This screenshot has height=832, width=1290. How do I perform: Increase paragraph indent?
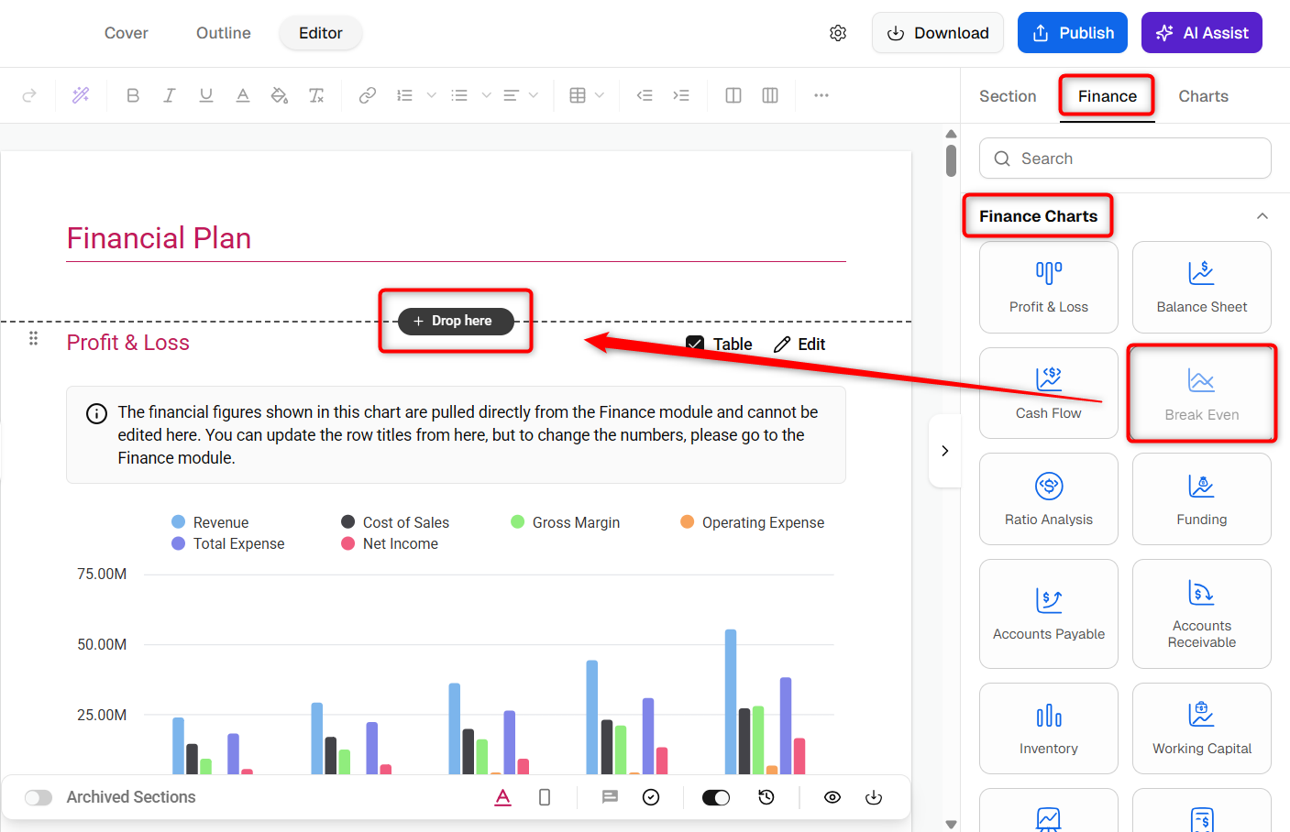[x=681, y=95]
